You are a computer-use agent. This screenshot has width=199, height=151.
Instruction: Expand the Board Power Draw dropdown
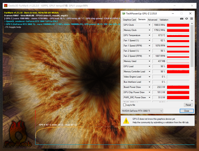(149, 87)
